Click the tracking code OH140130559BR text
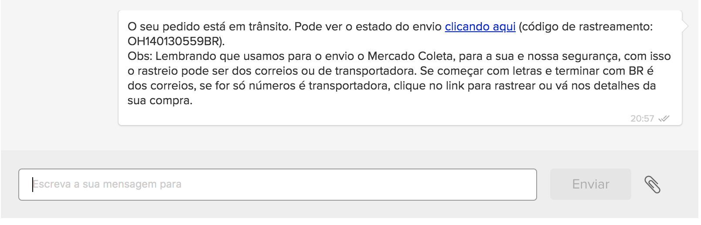Viewport: 701px width, 225px height. click(173, 41)
